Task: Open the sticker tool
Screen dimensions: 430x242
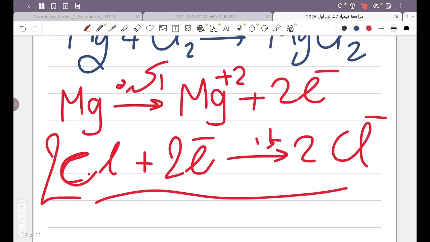Action: pos(265,28)
